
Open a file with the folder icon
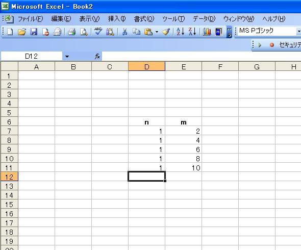[22, 32]
